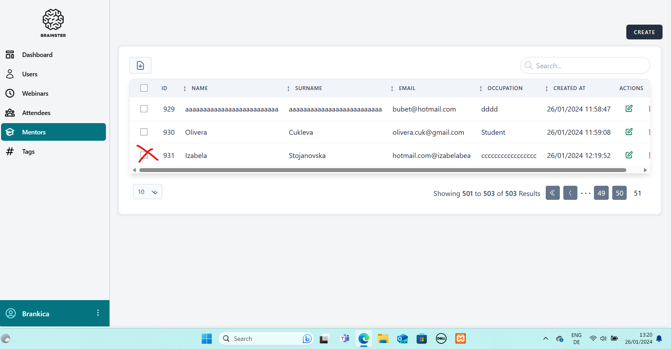Jump to page 49
Image resolution: width=671 pixels, height=349 pixels.
(601, 193)
